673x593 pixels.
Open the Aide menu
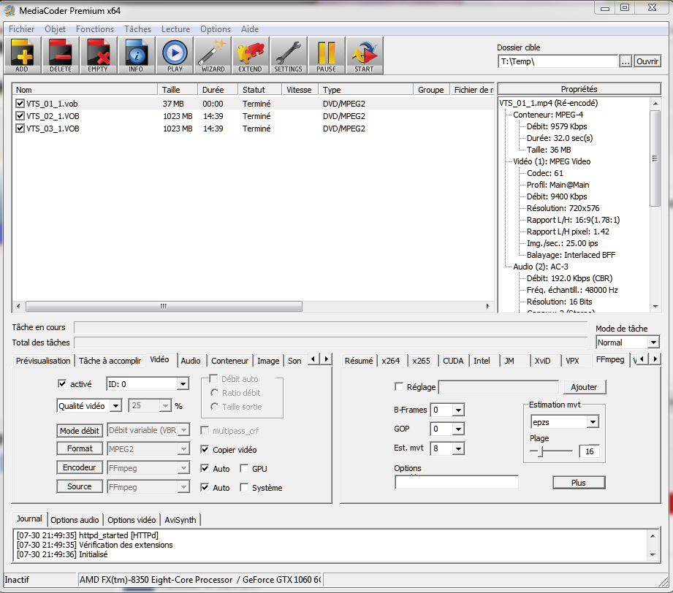point(250,28)
